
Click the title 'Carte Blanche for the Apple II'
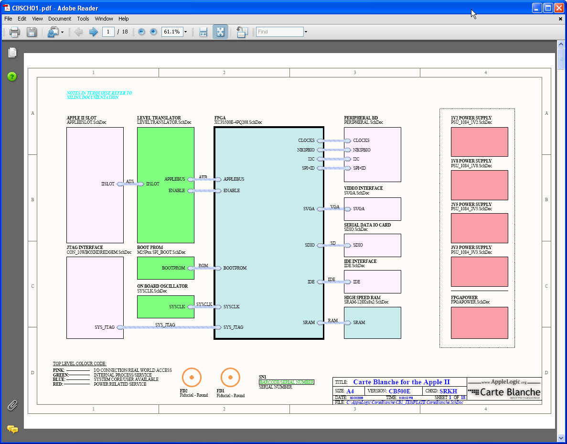pos(401,382)
